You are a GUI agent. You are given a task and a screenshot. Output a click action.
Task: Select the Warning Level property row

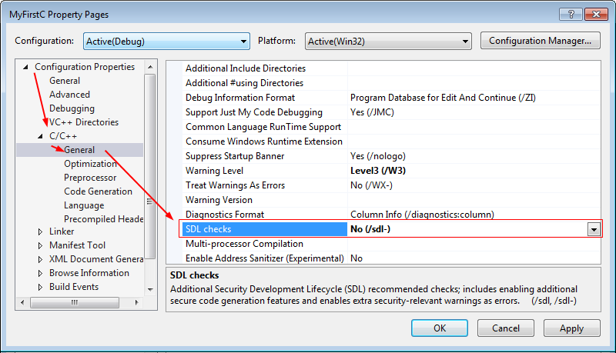[214, 171]
